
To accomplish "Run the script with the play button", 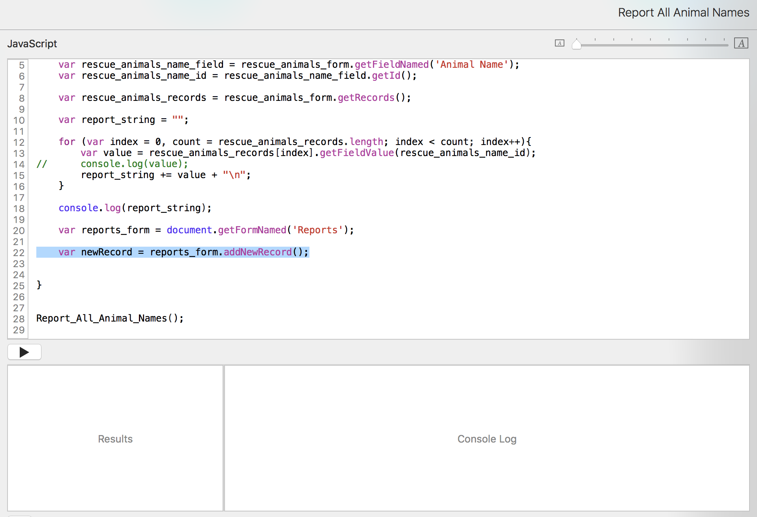I will [x=24, y=352].
